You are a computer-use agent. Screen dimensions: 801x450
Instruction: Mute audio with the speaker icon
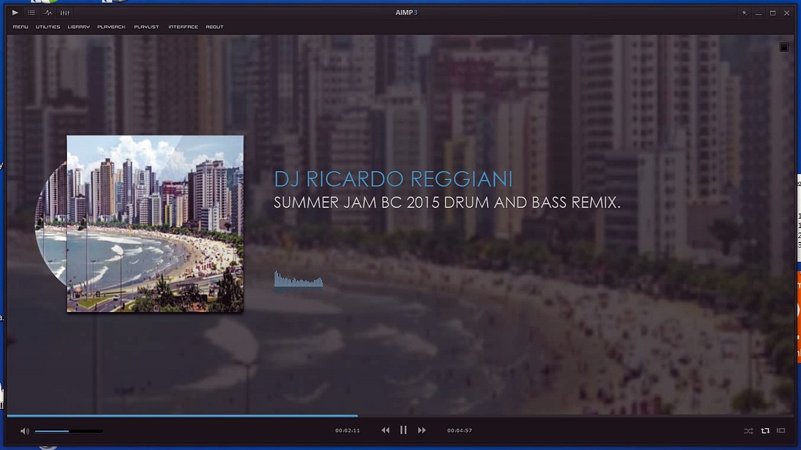(24, 431)
